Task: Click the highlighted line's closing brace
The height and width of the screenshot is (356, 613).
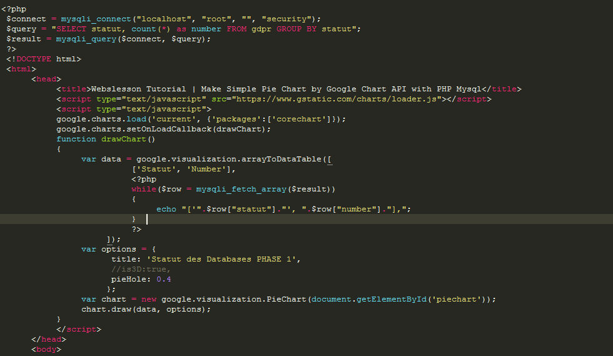Action: (134, 219)
